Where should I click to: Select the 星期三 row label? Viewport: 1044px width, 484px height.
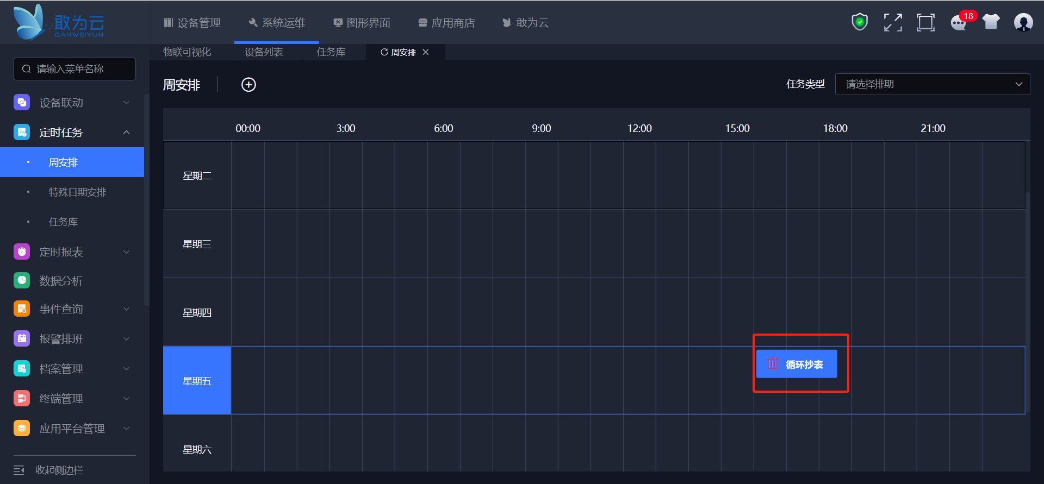197,244
